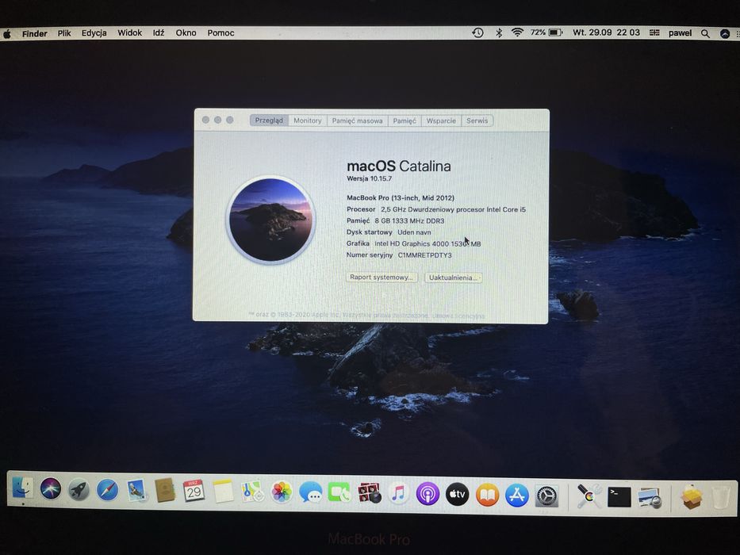The image size is (740, 555).
Task: Click MacBook Pro (13-inch, Mid 2012) text
Action: (401, 197)
